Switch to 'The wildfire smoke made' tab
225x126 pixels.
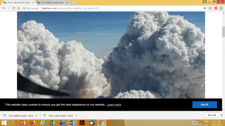[x=53, y=2]
